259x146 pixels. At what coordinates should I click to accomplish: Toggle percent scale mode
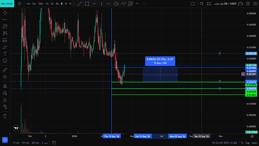[x=242, y=143]
